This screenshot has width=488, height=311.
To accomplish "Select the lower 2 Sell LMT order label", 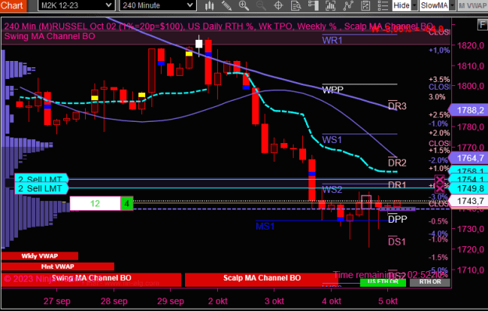I will (x=41, y=188).
